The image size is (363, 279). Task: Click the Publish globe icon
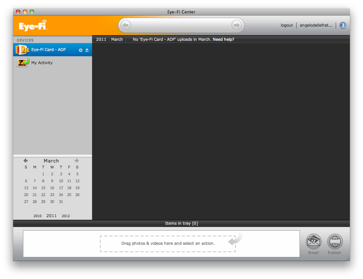pyautogui.click(x=335, y=241)
